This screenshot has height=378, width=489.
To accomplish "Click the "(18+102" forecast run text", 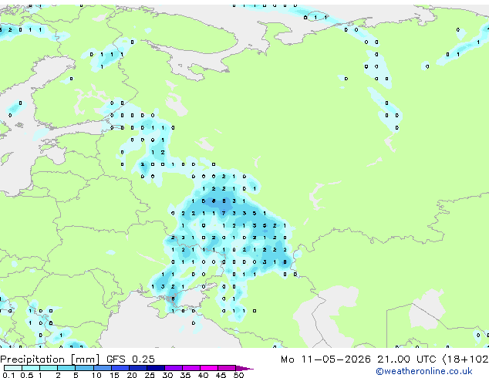I will click(x=465, y=359).
